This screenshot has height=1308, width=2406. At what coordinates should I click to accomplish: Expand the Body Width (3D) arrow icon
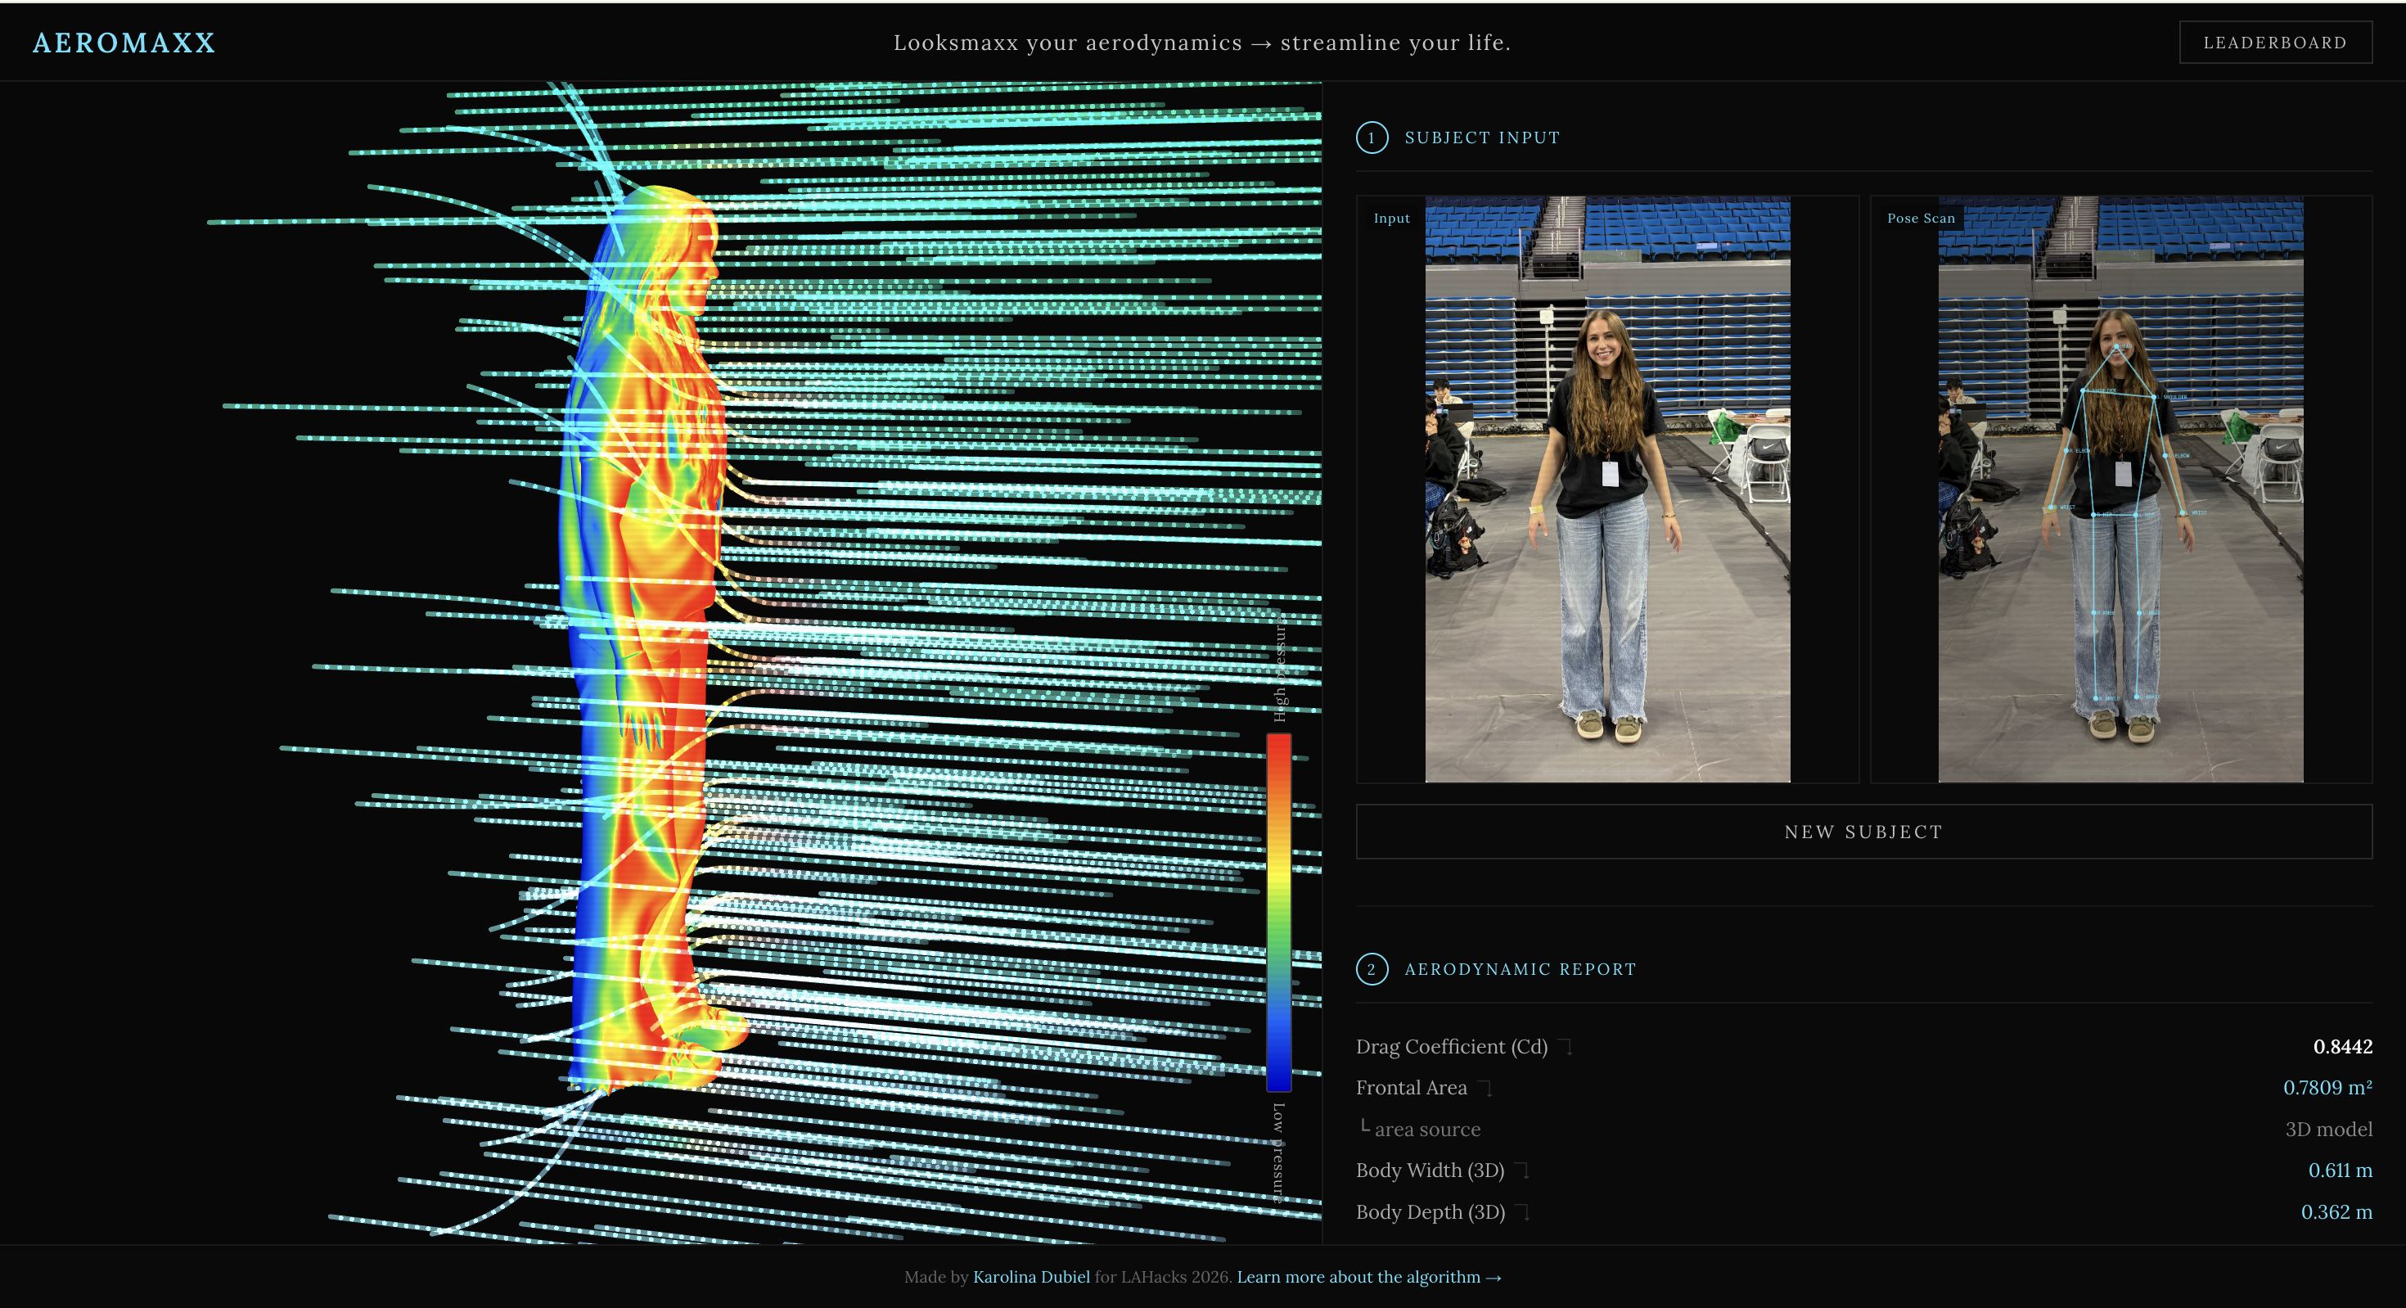[1523, 1170]
